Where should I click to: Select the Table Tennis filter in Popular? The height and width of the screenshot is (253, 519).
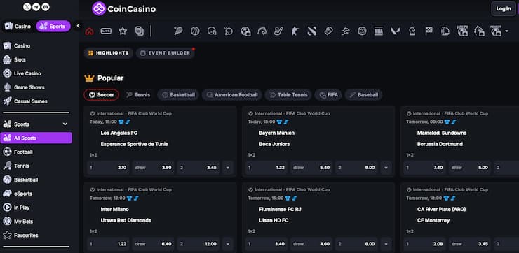pos(288,95)
